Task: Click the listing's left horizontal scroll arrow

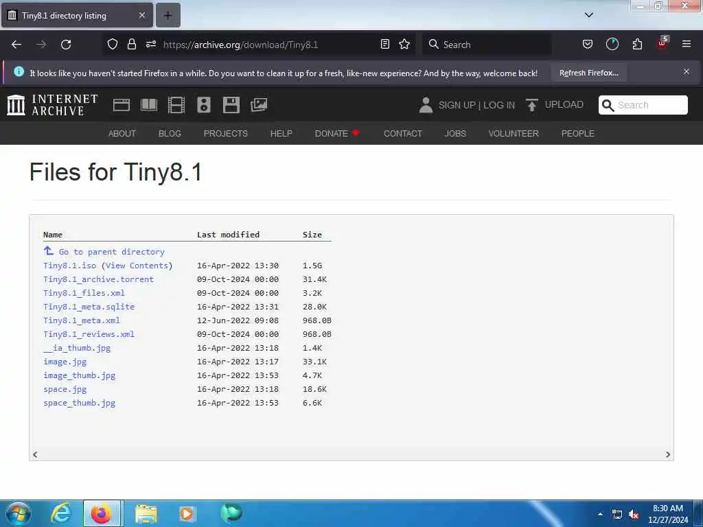Action: (x=35, y=454)
